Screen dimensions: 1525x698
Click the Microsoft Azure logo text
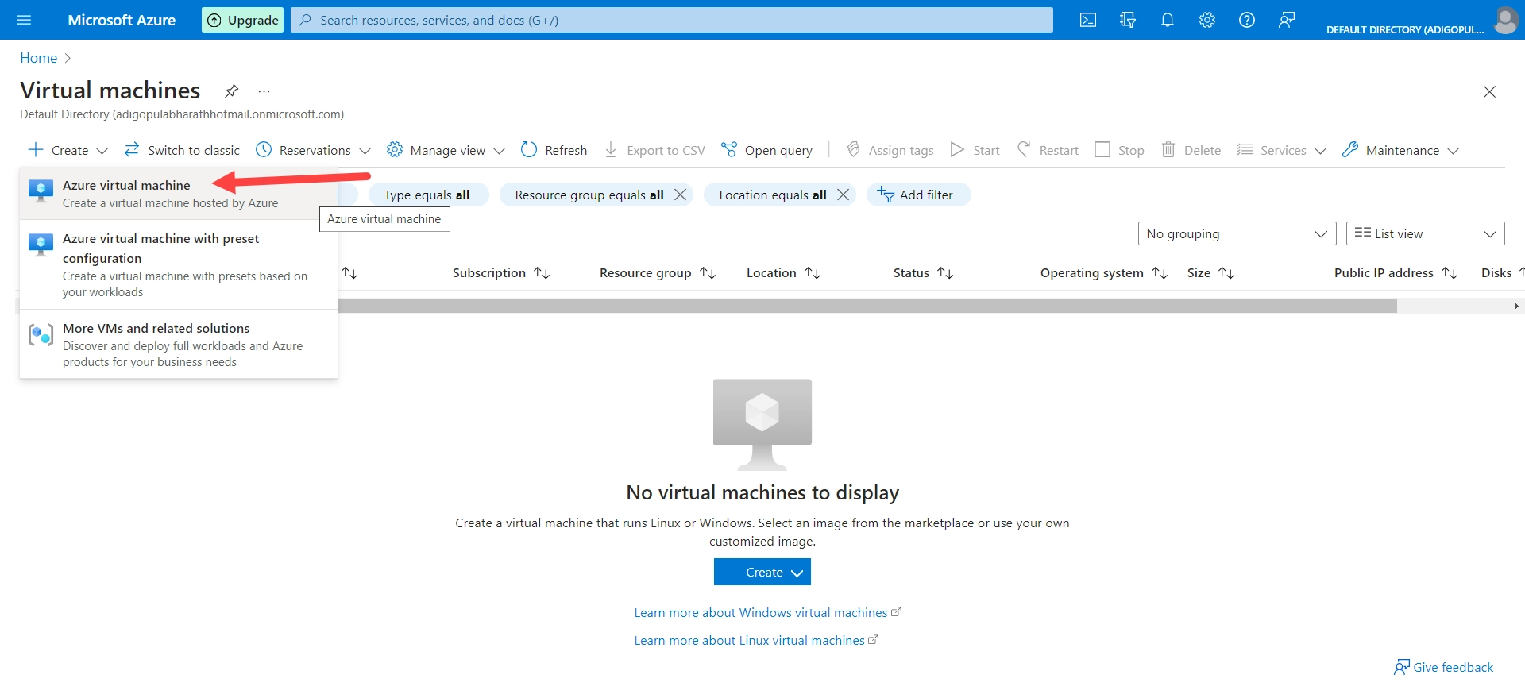pyautogui.click(x=122, y=20)
